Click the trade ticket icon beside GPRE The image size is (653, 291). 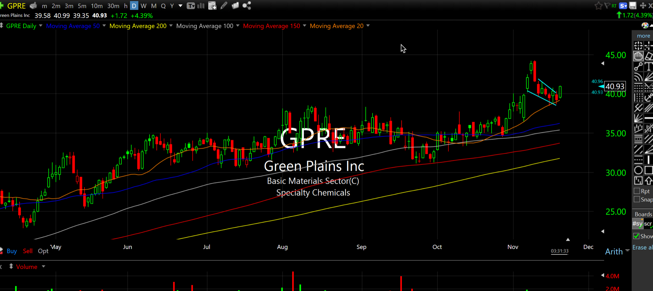tap(33, 6)
